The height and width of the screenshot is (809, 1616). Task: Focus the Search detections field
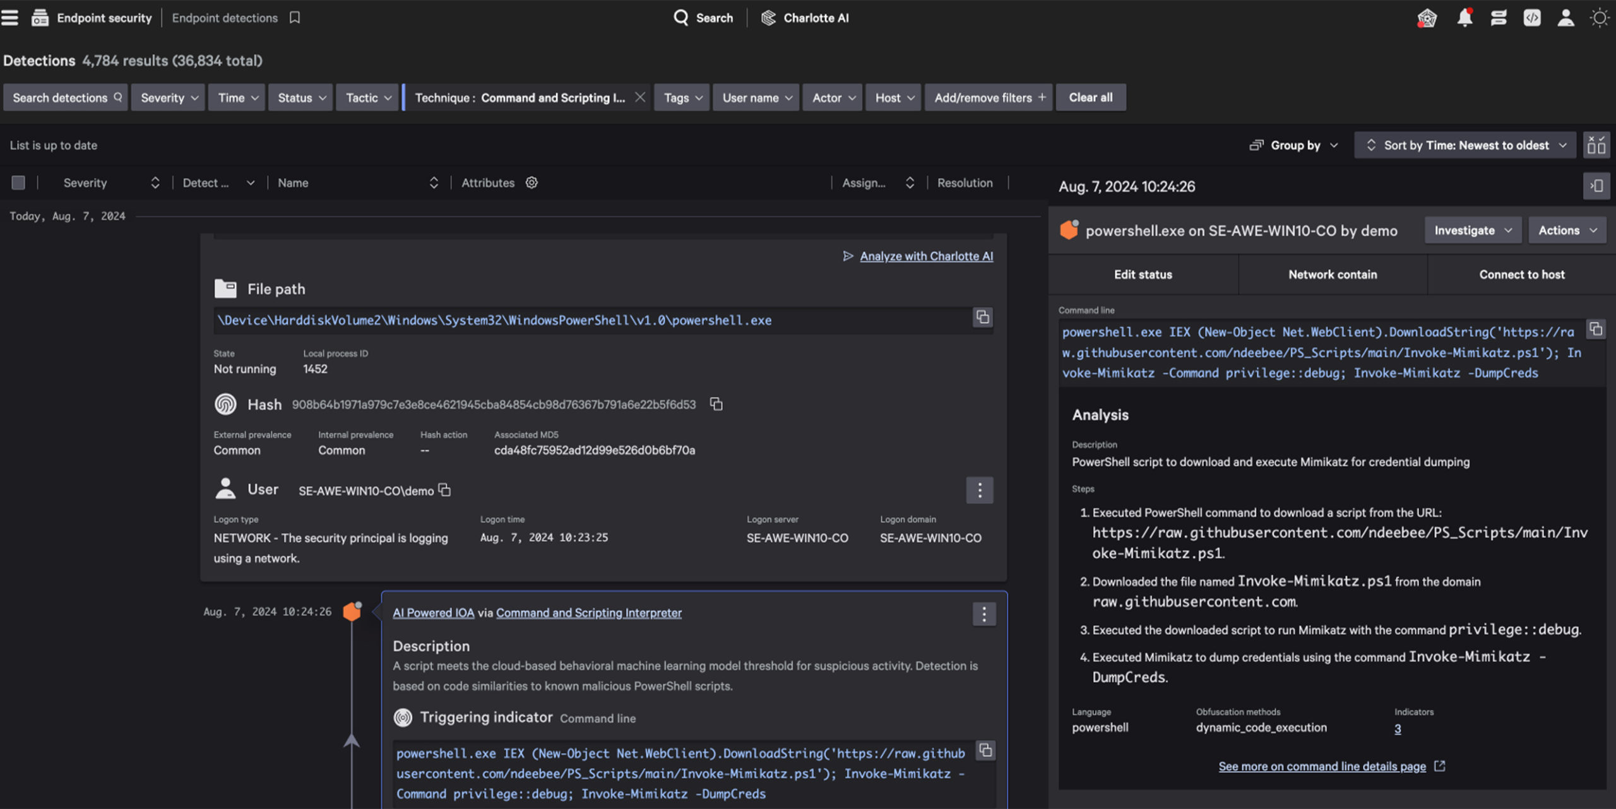pos(66,98)
